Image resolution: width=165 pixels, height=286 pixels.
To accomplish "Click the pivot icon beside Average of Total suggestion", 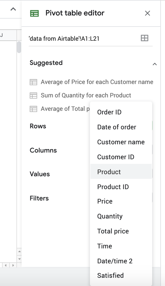I will [34, 109].
